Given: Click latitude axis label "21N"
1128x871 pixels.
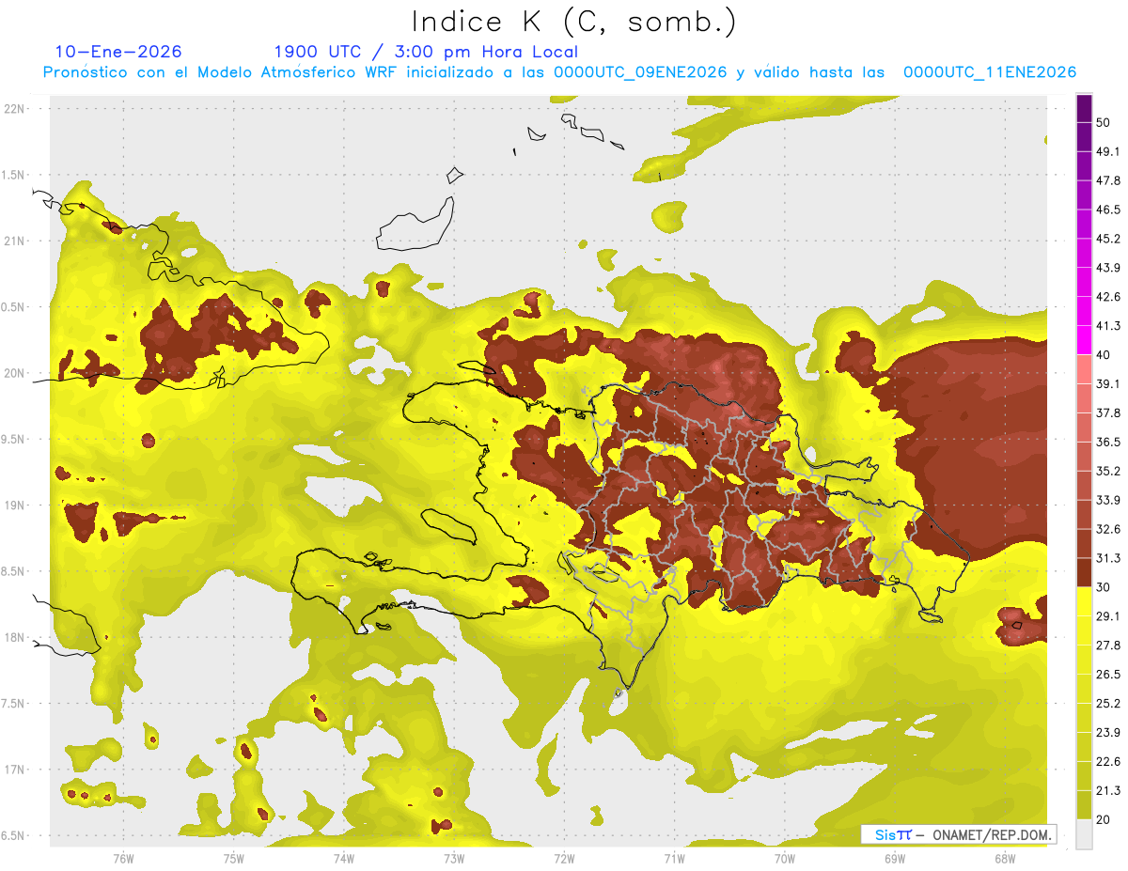Looking at the screenshot, I should 15,241.
